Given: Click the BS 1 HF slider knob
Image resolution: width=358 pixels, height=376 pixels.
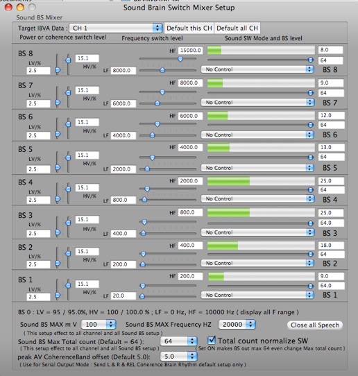Looking at the screenshot, I should click(x=143, y=286).
